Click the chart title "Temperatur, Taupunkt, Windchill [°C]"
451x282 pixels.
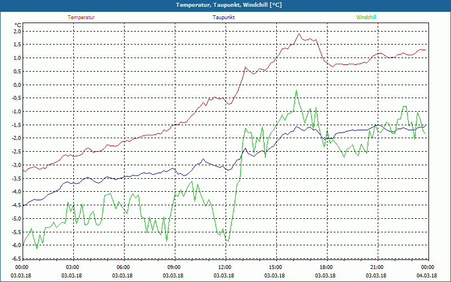coord(229,5)
